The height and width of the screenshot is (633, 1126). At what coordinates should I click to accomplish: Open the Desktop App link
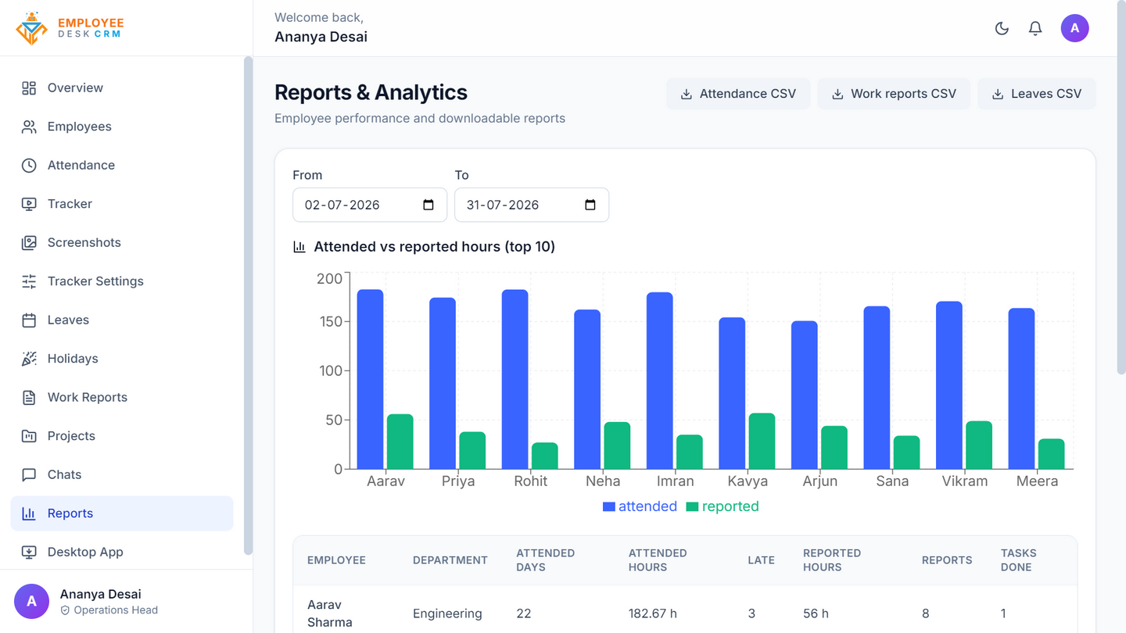[122, 552]
